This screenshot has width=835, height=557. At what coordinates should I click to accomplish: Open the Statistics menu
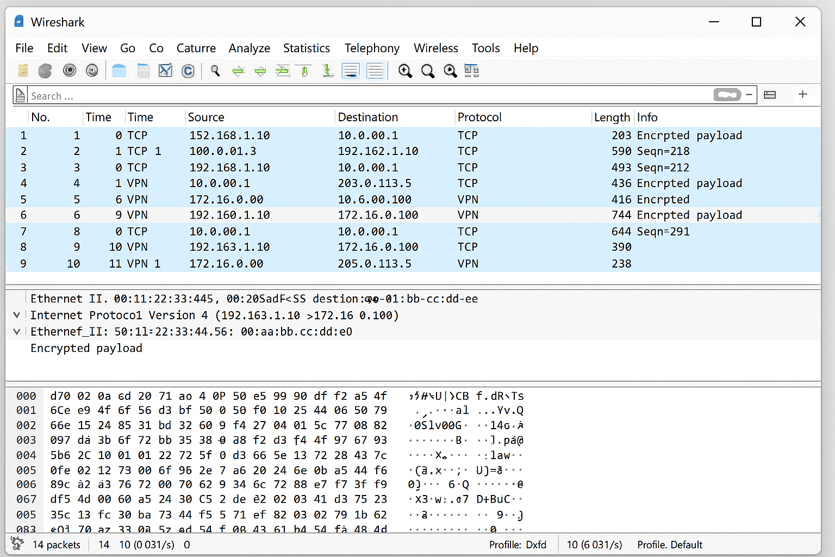point(307,48)
